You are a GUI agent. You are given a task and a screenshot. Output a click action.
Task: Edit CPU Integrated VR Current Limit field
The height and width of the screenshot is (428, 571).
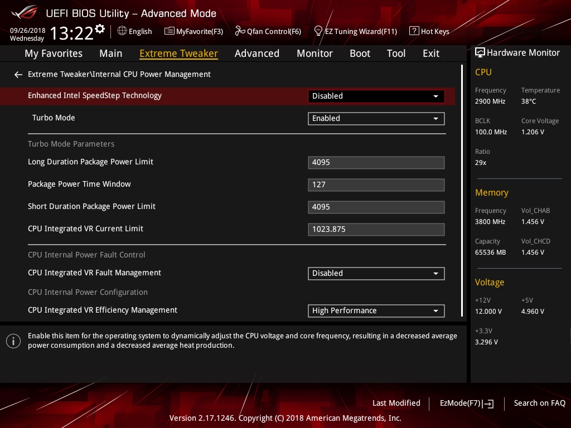tap(376, 229)
